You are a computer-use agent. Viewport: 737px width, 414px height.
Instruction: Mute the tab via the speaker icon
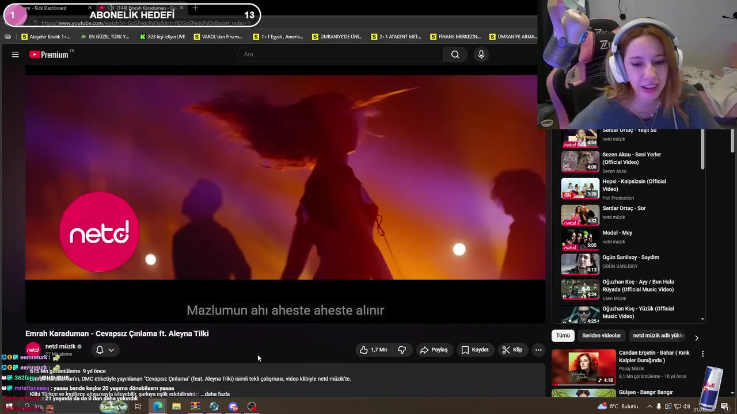[110, 8]
